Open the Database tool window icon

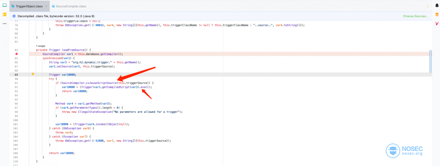click(x=437, y=15)
